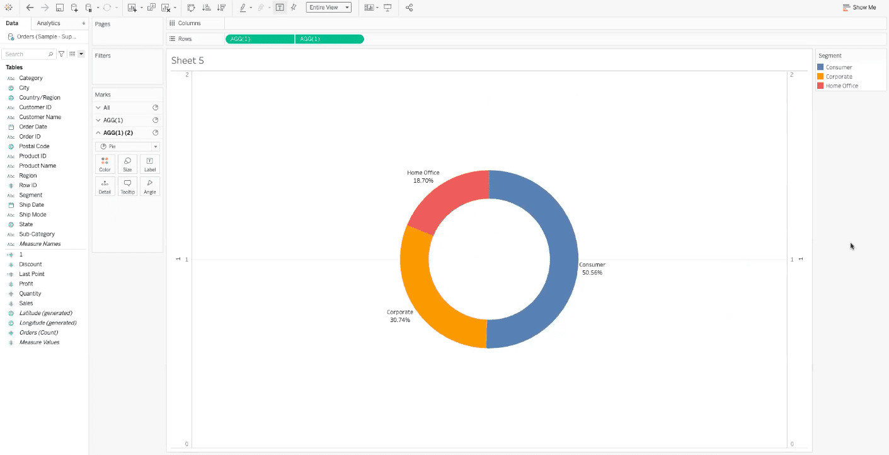Pause auto updates toolbar icon

point(89,8)
